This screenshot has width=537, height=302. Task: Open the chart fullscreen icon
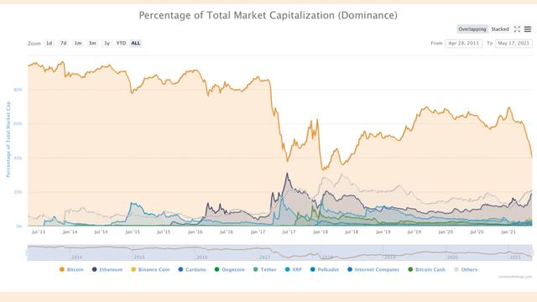point(517,29)
